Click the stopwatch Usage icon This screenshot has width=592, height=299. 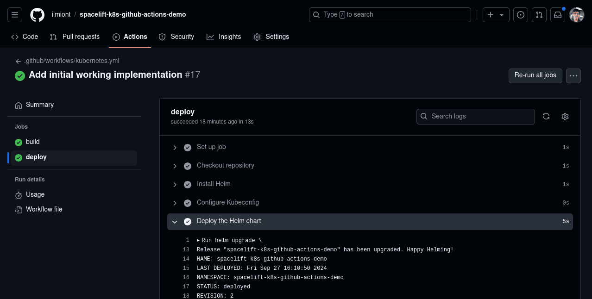click(x=19, y=195)
